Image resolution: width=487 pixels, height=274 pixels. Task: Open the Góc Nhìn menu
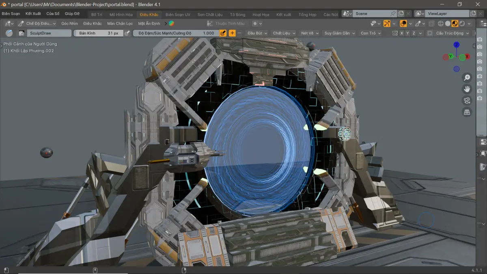click(x=69, y=24)
